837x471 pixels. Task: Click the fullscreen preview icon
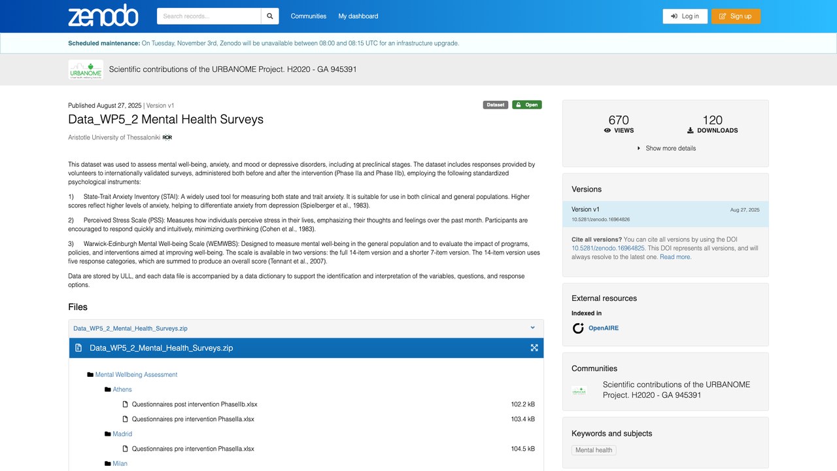click(534, 348)
